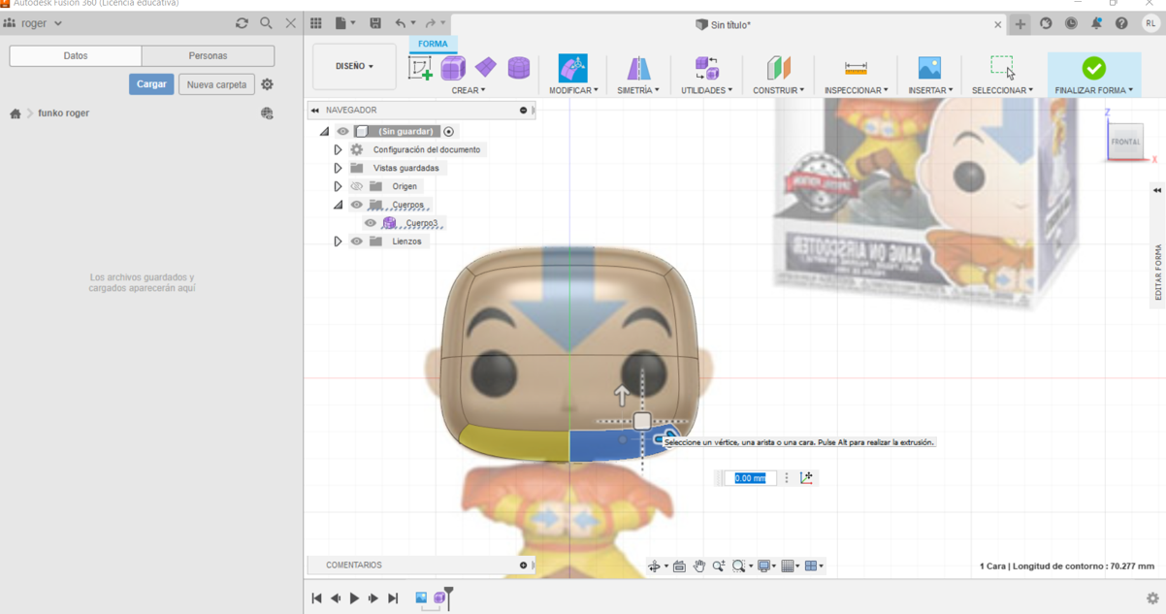Collapse the Cuerpos node
Image resolution: width=1166 pixels, height=614 pixels.
coord(338,205)
